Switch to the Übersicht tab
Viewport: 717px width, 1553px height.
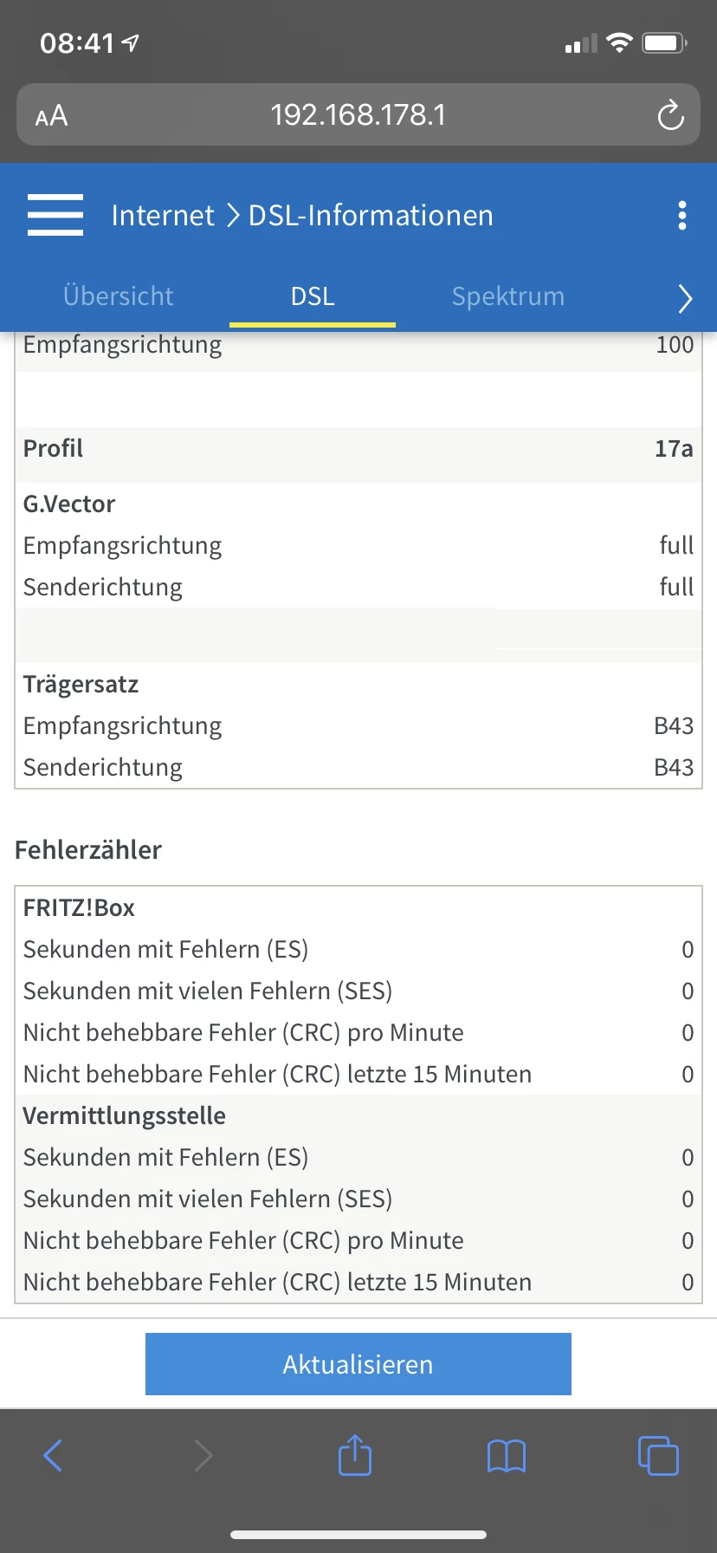pyautogui.click(x=119, y=296)
